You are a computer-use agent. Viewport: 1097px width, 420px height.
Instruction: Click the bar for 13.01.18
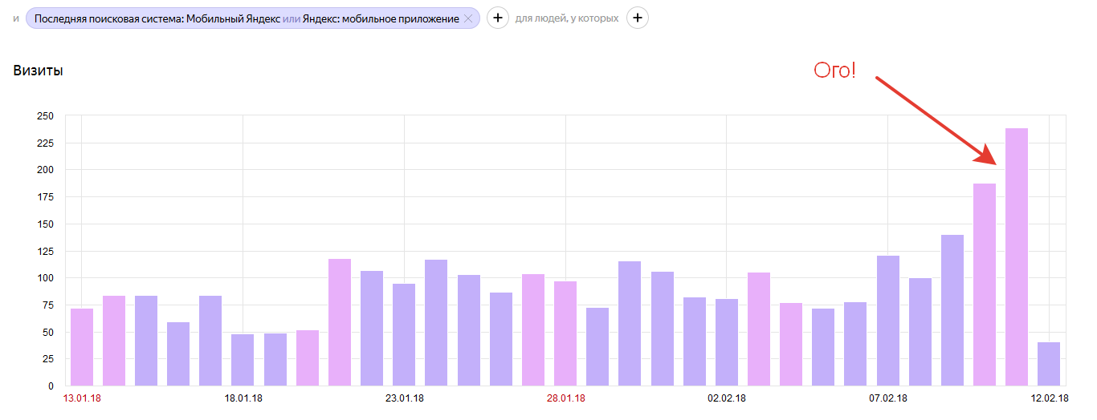click(82, 347)
